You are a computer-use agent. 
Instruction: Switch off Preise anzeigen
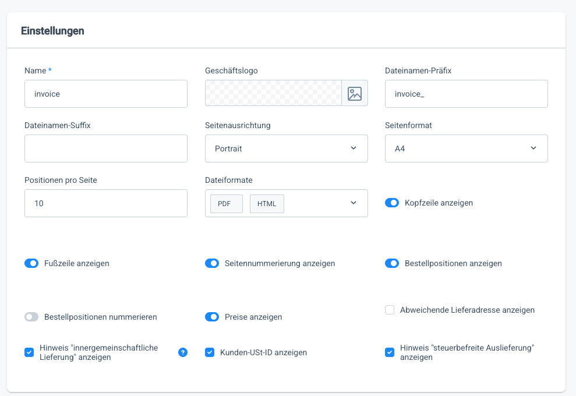pos(212,317)
